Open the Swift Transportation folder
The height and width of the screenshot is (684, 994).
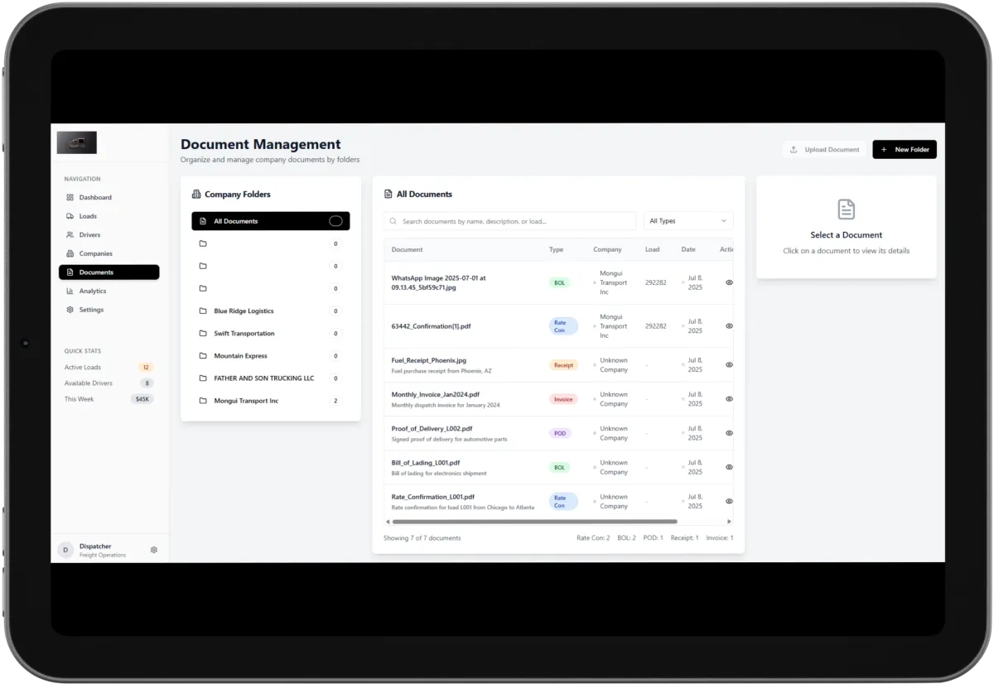tap(271, 334)
